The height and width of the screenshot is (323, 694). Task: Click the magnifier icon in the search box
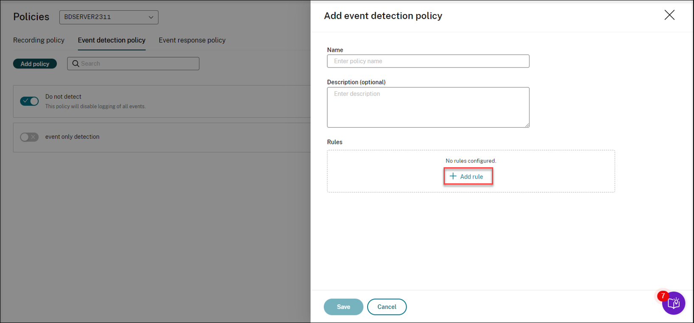[76, 64]
